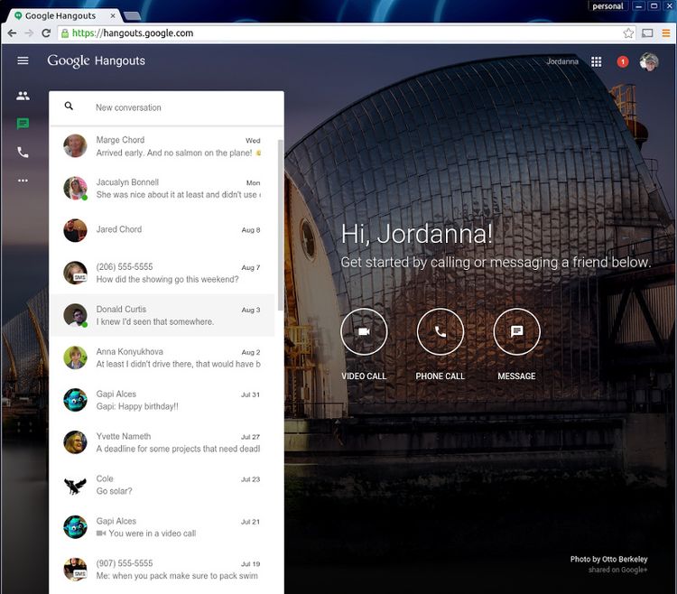Select the Donald Curtis conversation
This screenshot has width=677, height=594.
162,315
